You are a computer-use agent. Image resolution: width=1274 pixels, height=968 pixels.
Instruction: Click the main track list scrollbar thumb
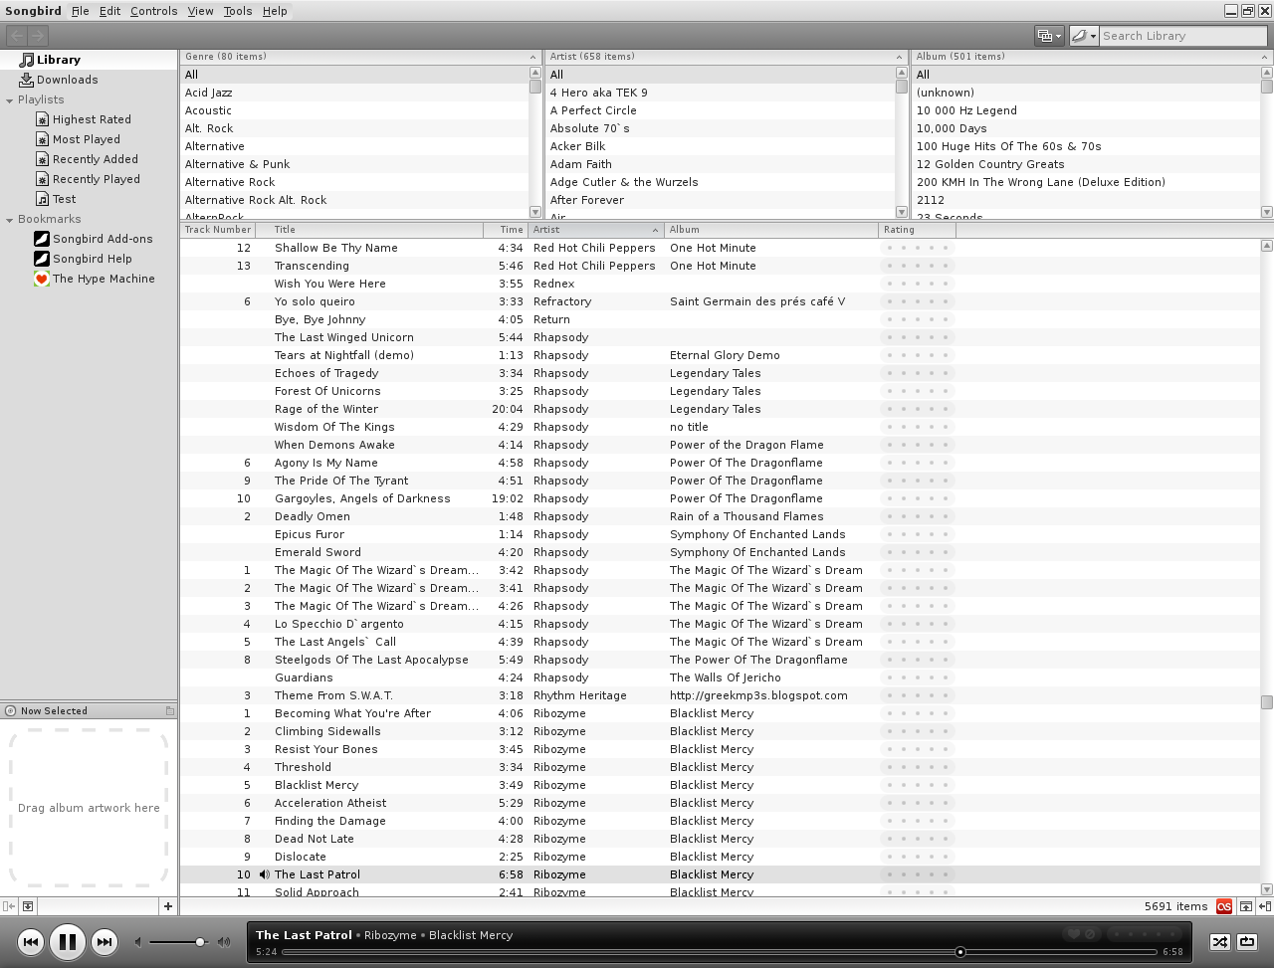pos(1266,702)
